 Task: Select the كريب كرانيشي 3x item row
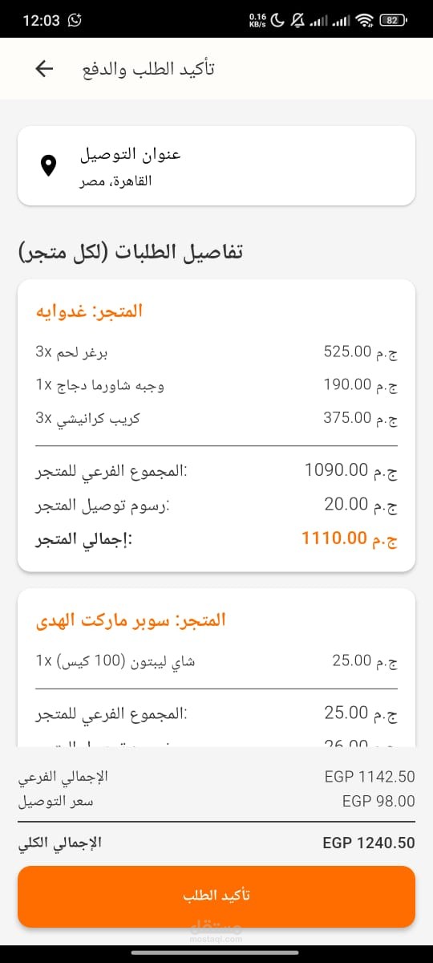[x=216, y=418]
